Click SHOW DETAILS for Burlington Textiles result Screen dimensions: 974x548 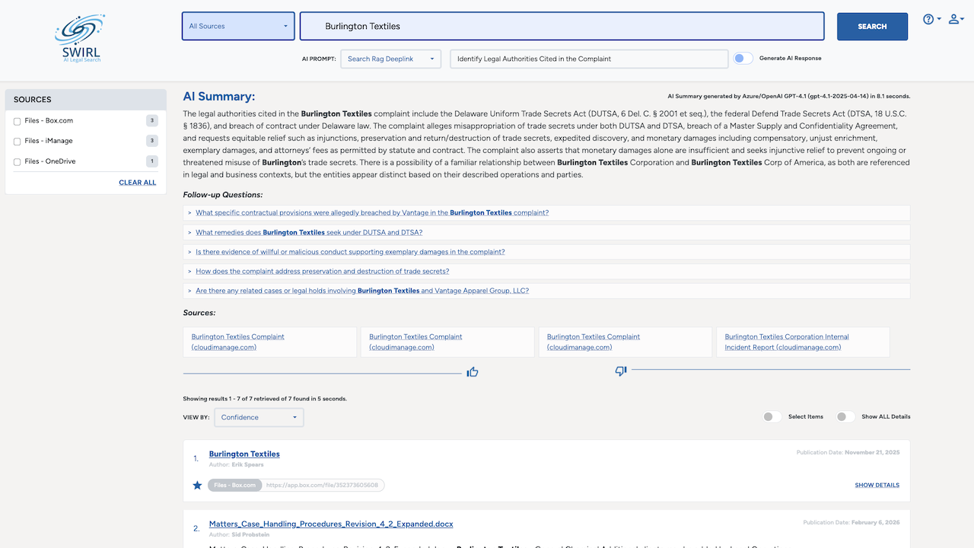pos(877,485)
